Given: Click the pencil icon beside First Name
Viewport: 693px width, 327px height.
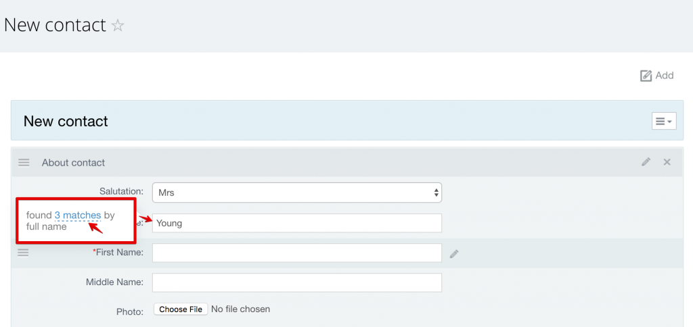Looking at the screenshot, I should (x=454, y=254).
